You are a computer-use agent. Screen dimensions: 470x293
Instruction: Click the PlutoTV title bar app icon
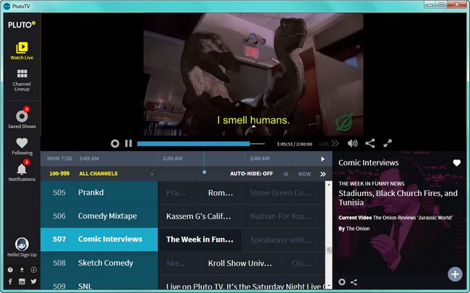pos(7,6)
